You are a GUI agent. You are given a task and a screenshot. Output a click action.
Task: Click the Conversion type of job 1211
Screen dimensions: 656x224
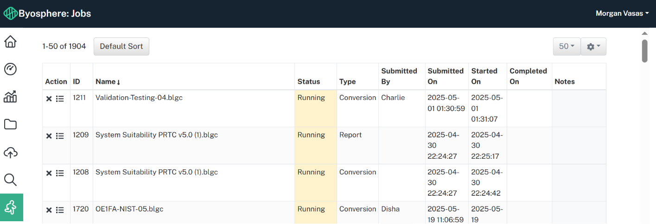pyautogui.click(x=357, y=98)
